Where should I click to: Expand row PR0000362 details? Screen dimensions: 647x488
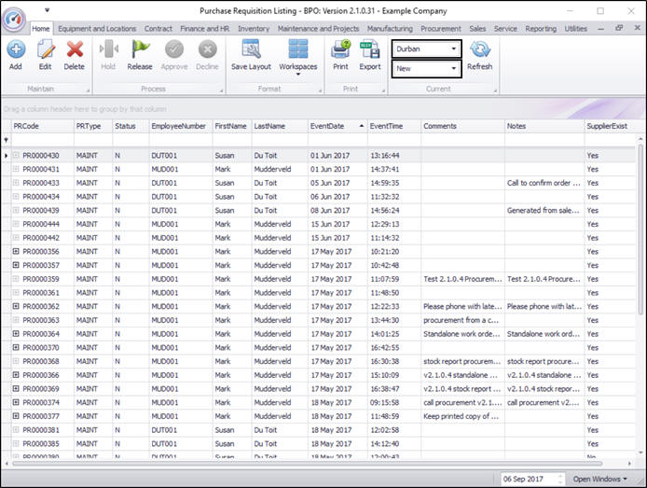point(16,306)
